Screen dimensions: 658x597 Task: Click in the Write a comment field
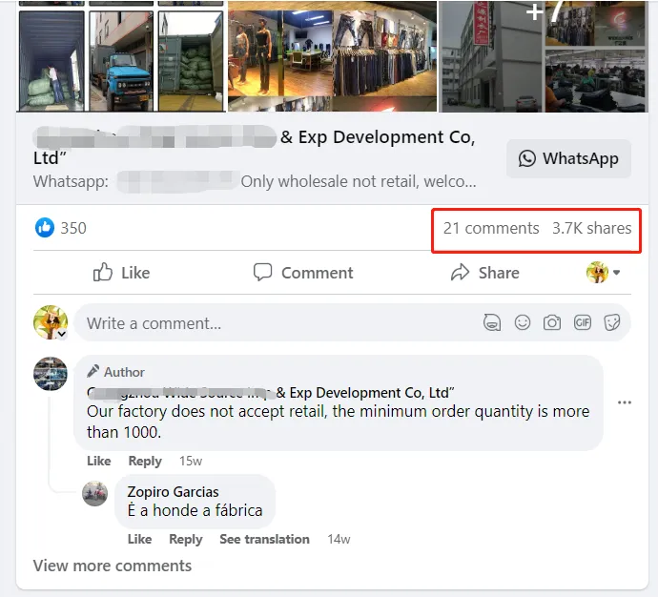point(277,323)
